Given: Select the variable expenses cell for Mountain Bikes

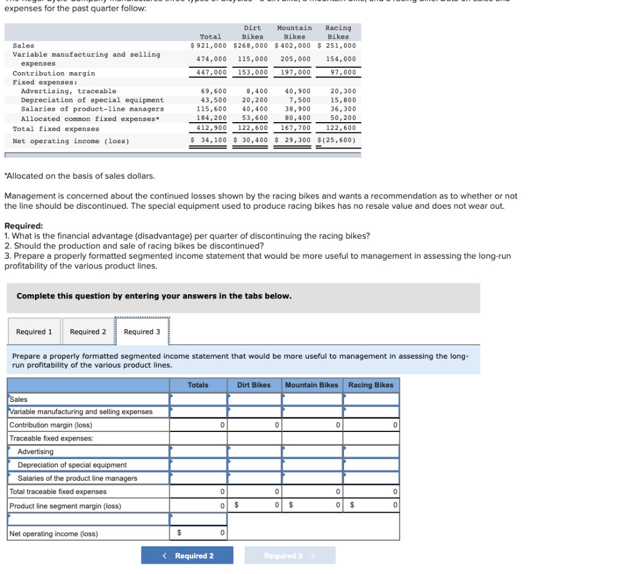Looking at the screenshot, I should tap(312, 412).
